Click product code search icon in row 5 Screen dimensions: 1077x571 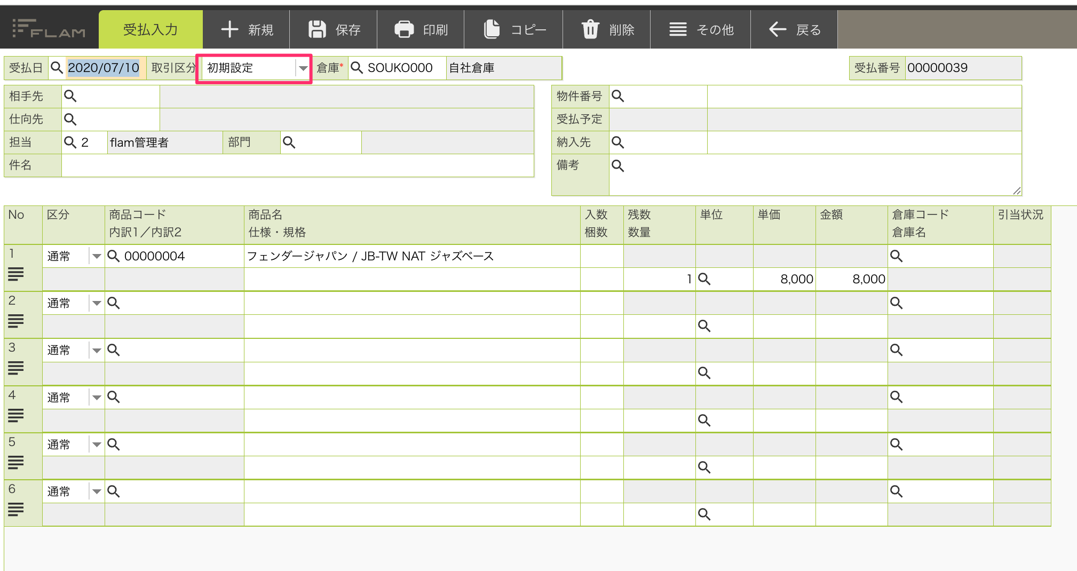tap(113, 444)
